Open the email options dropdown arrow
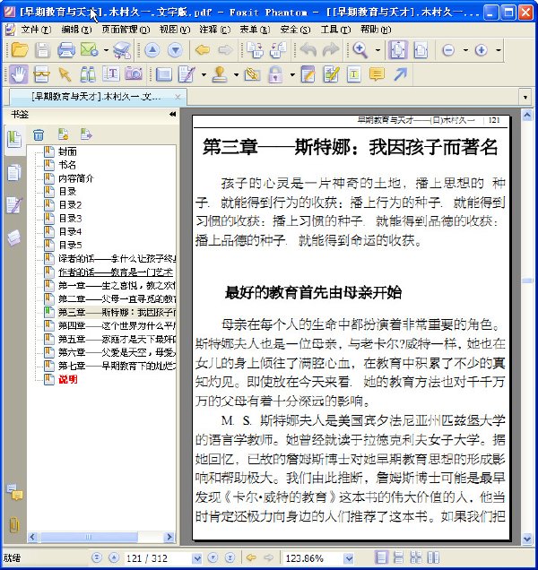This screenshot has width=538, height=570. [106, 50]
